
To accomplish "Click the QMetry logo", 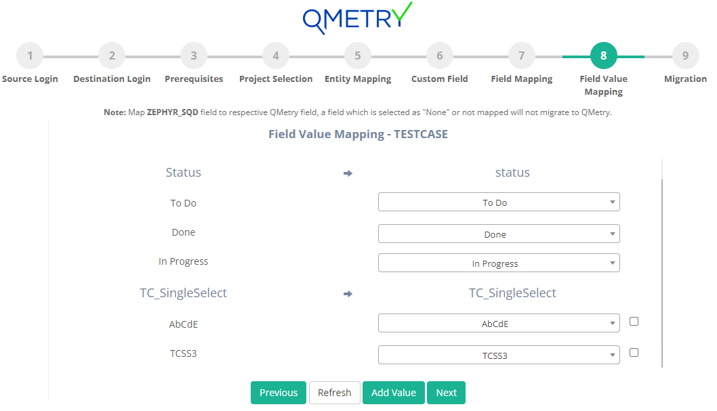I will click(358, 18).
